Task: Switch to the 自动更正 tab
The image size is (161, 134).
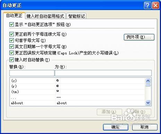Action: pyautogui.click(x=14, y=16)
